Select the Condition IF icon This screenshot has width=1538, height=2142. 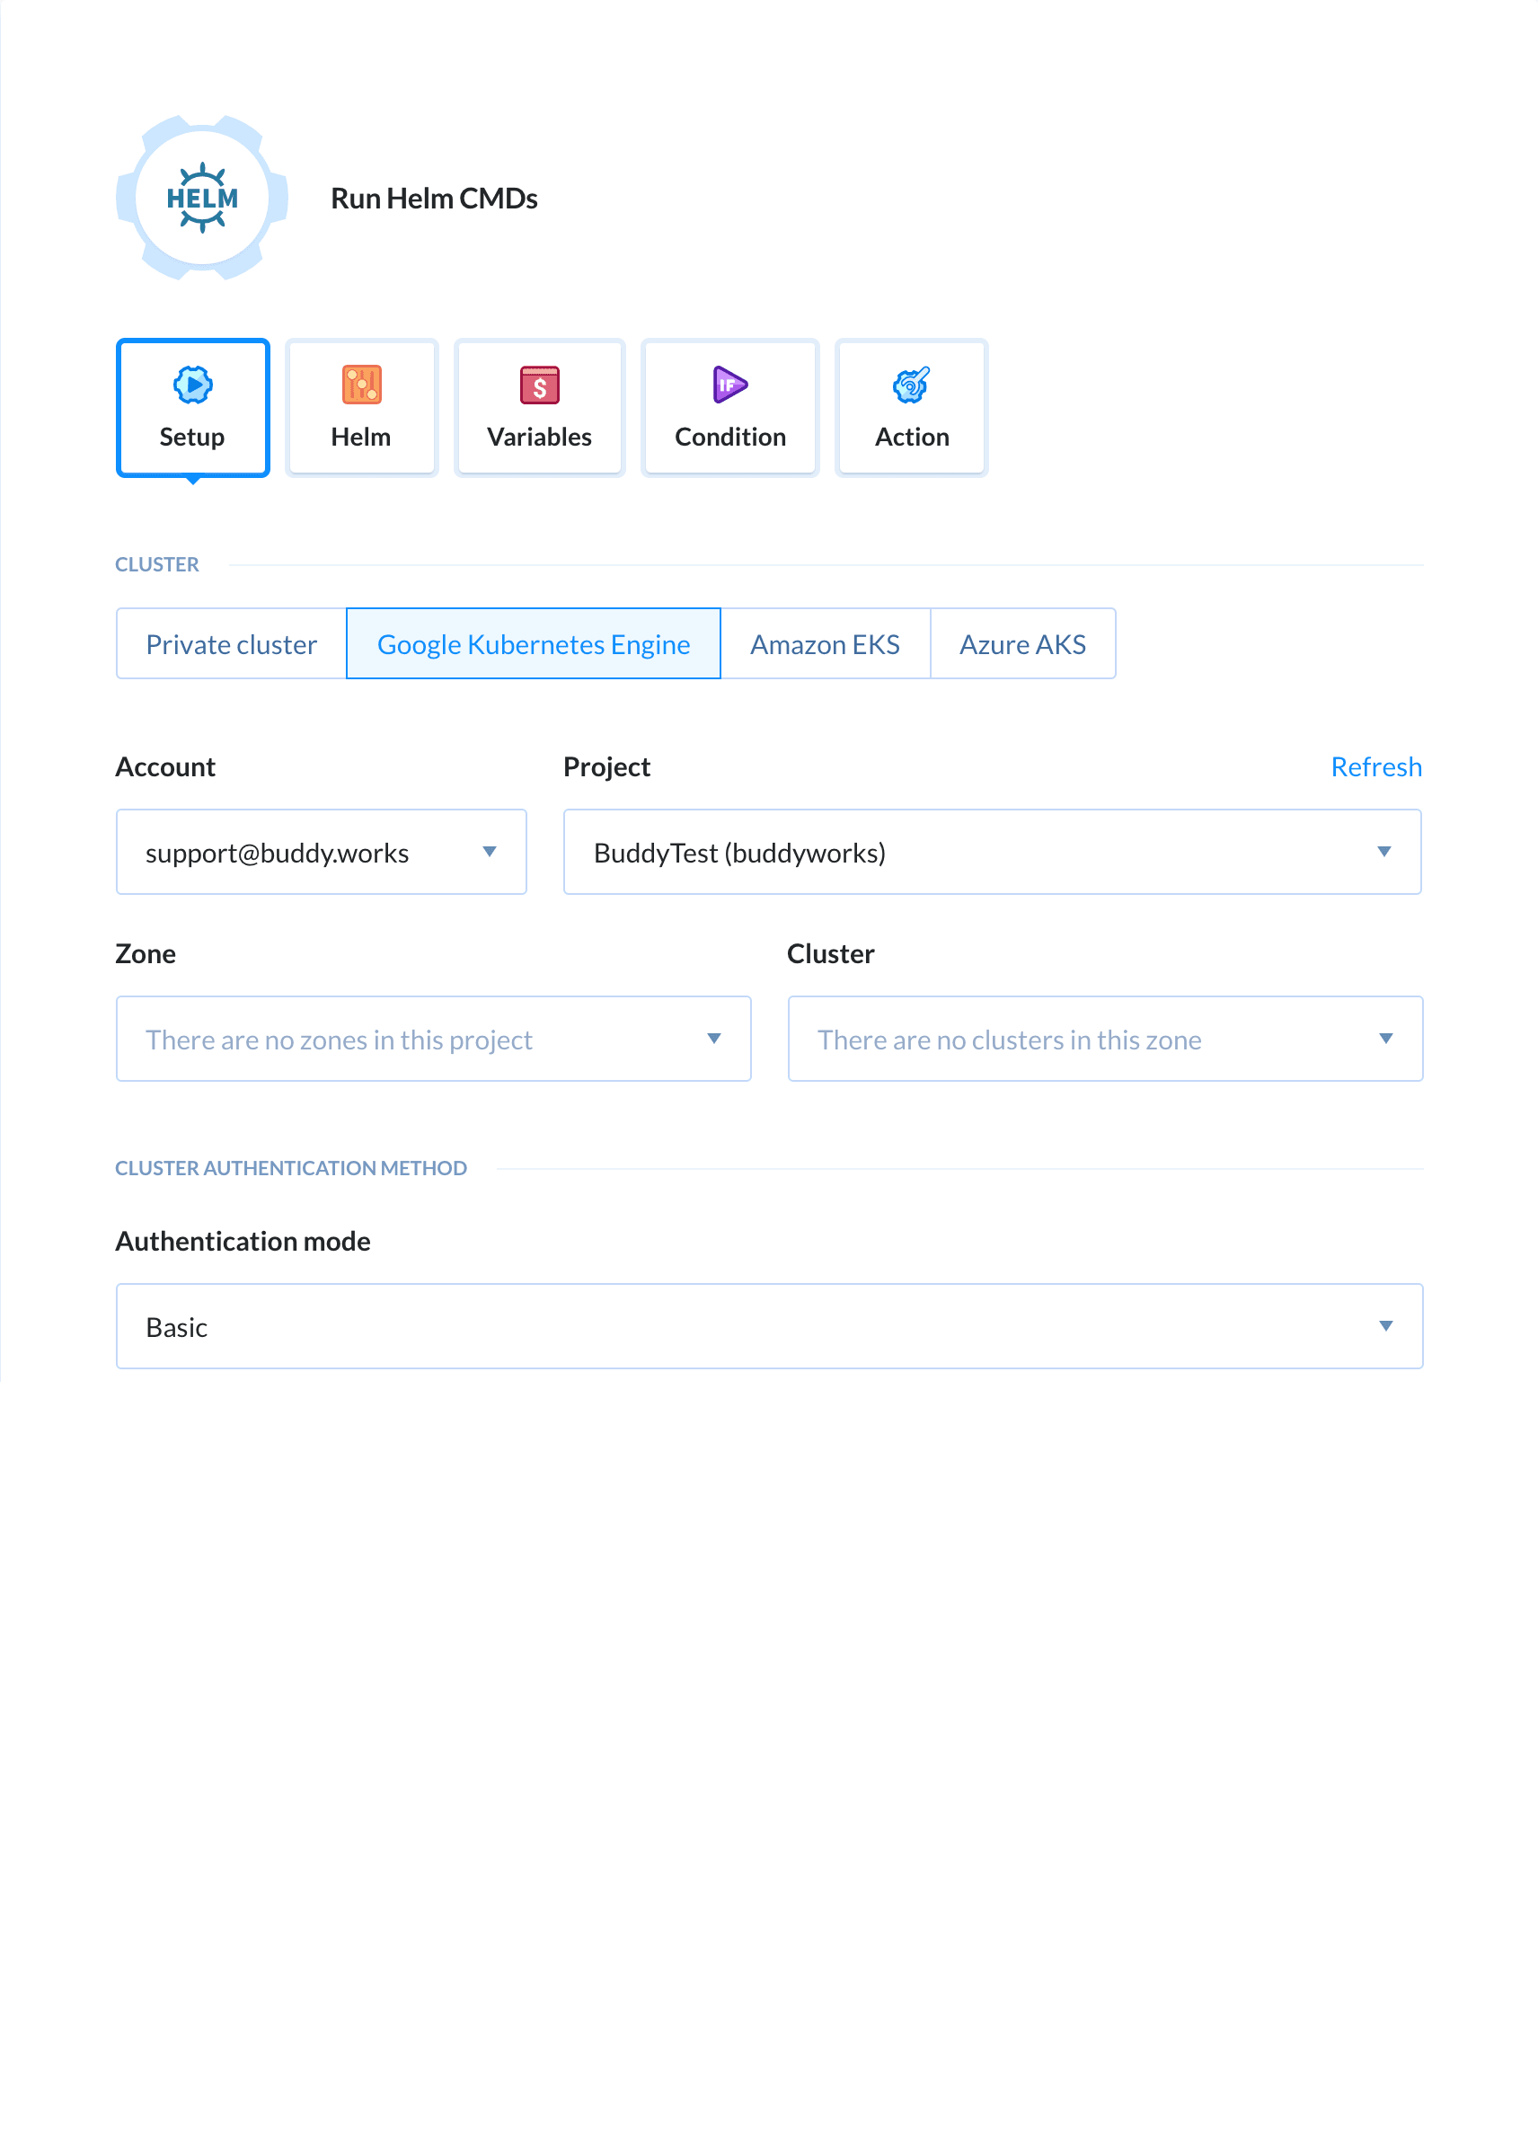coord(729,385)
